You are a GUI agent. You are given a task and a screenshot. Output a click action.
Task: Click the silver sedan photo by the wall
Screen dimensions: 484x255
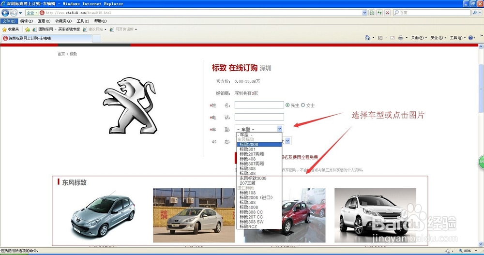coord(194,215)
